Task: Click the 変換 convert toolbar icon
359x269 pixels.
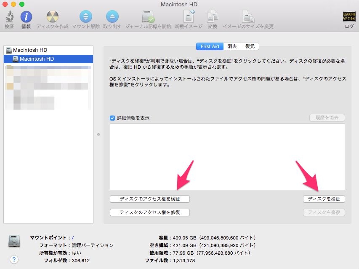Action: tap(213, 16)
